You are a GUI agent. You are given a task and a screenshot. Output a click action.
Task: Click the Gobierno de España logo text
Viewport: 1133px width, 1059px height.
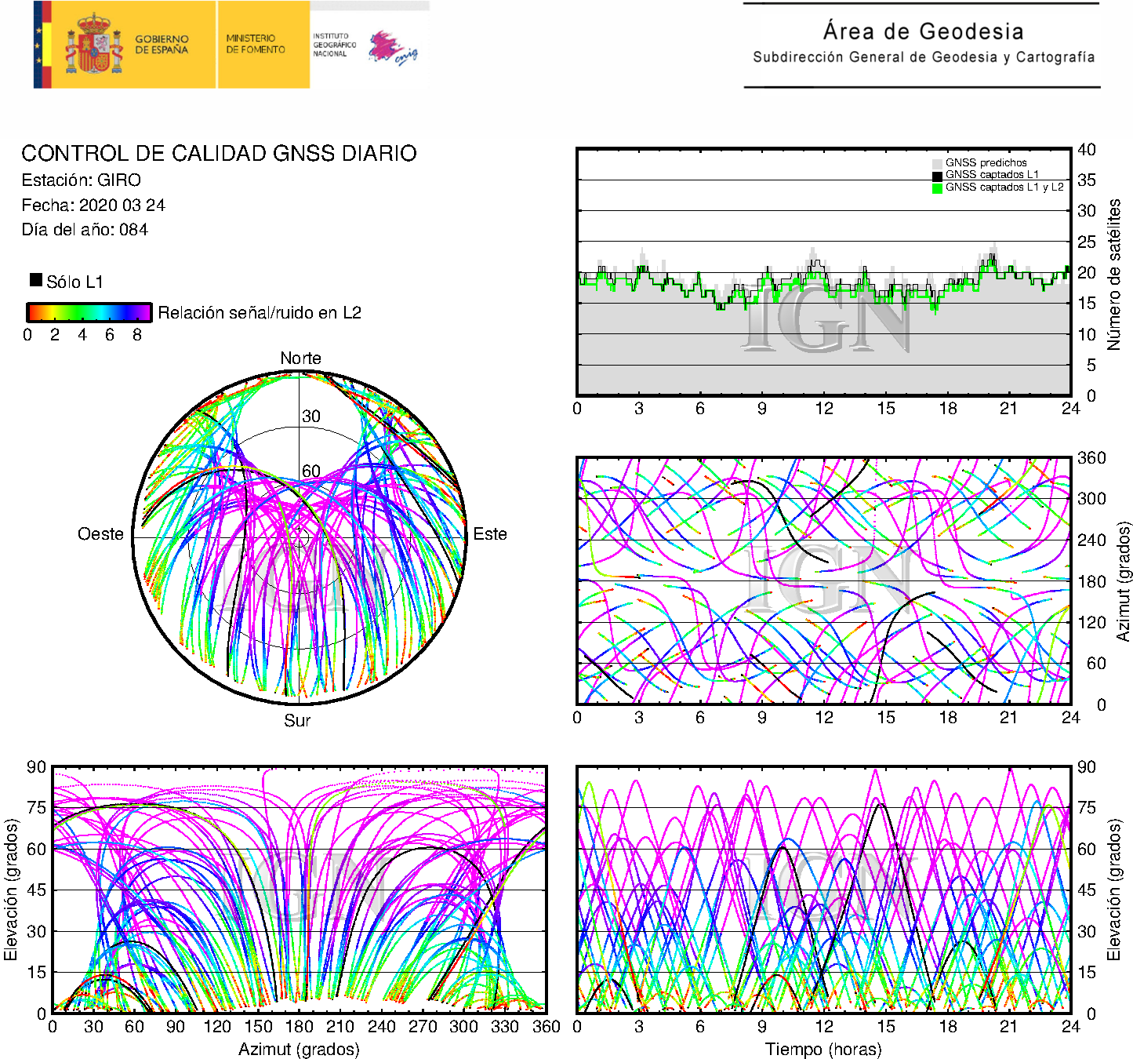coord(162,45)
